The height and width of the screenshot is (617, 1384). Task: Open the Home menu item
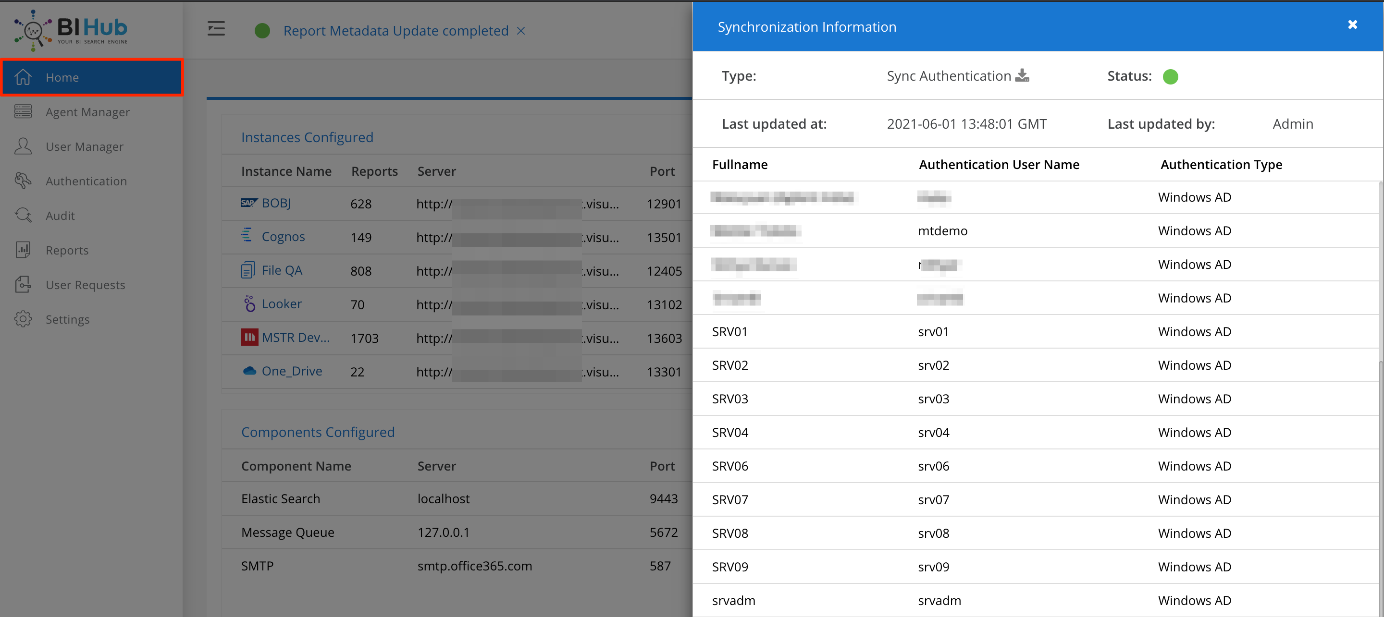point(92,77)
